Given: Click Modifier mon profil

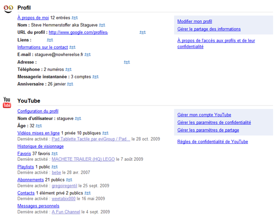Looking at the screenshot, I should [195, 22].
